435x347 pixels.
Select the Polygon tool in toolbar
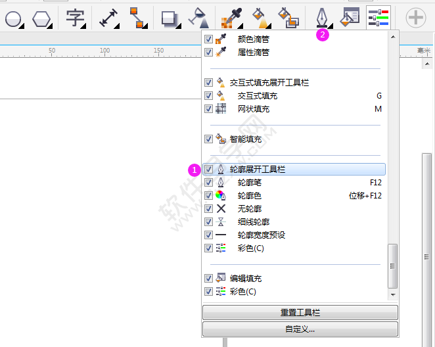coord(41,19)
